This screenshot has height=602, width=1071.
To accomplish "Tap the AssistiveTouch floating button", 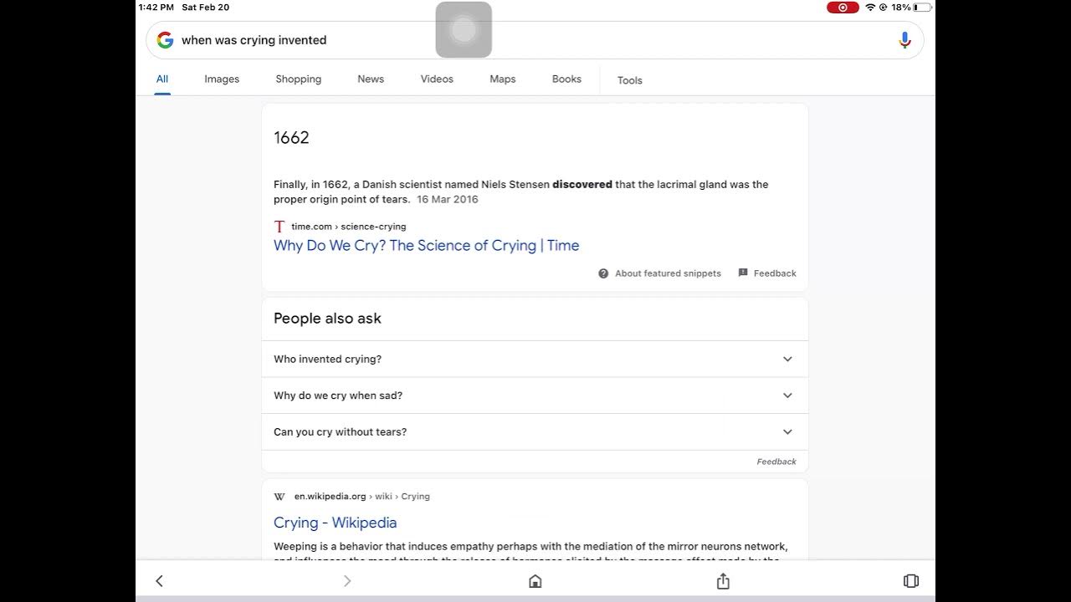I will pyautogui.click(x=464, y=30).
